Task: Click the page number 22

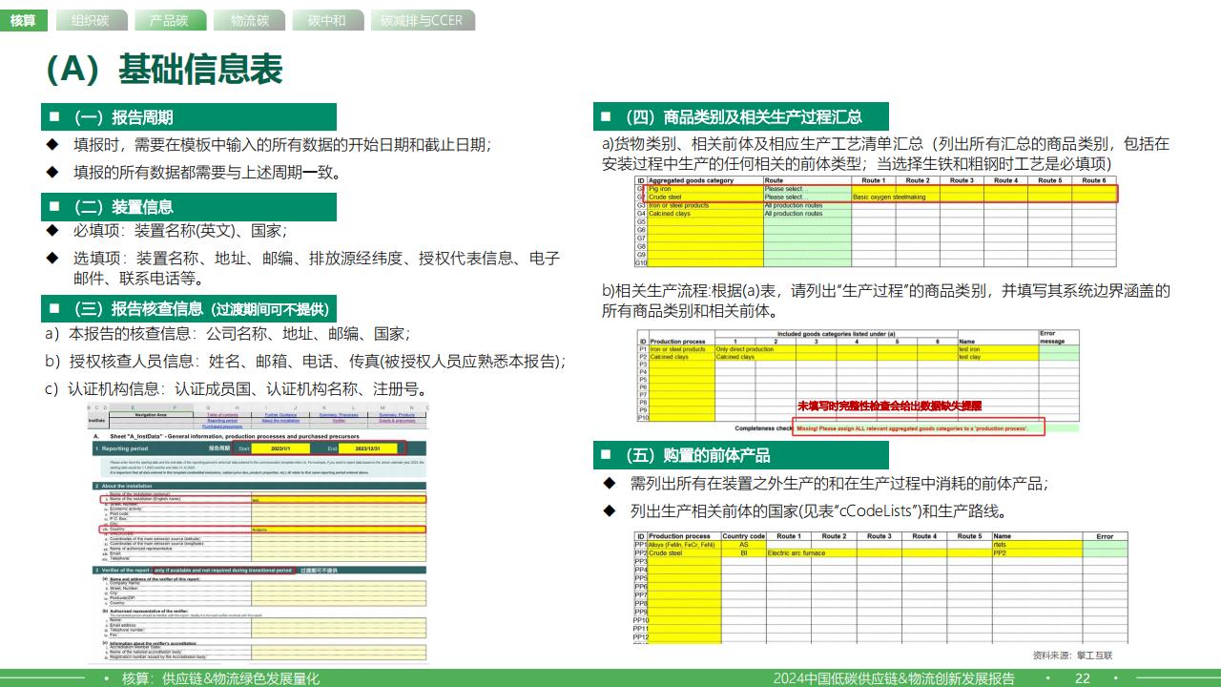Action: [x=1083, y=678]
